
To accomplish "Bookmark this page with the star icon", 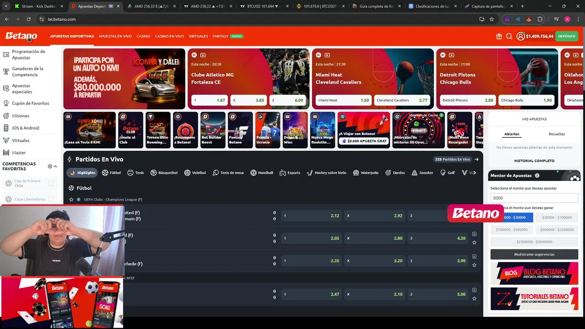I will coord(492,19).
